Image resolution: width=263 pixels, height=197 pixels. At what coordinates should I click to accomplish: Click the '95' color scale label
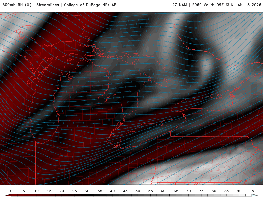pyautogui.click(x=252, y=191)
